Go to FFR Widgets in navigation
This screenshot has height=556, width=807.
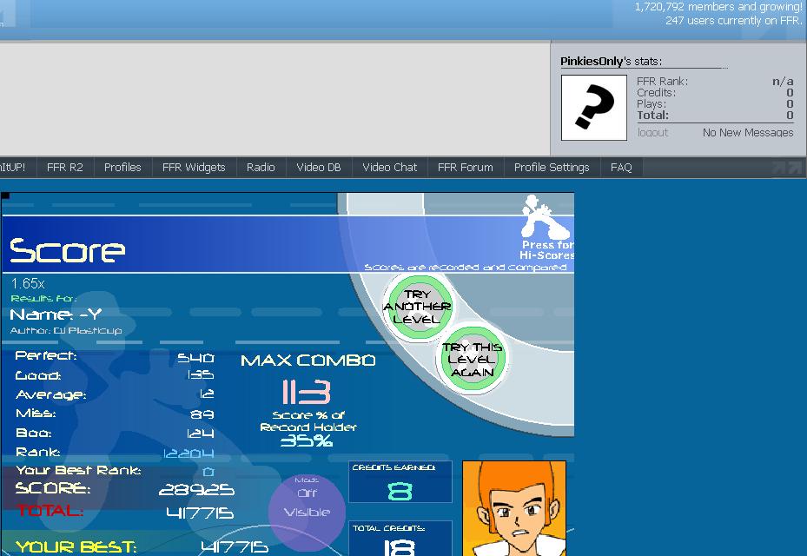click(194, 168)
